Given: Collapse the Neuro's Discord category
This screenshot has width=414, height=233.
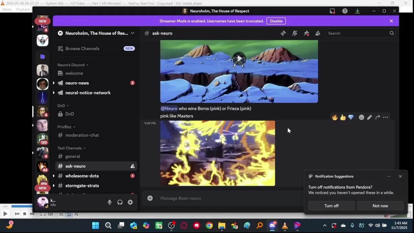Looking at the screenshot, I should click(73, 65).
